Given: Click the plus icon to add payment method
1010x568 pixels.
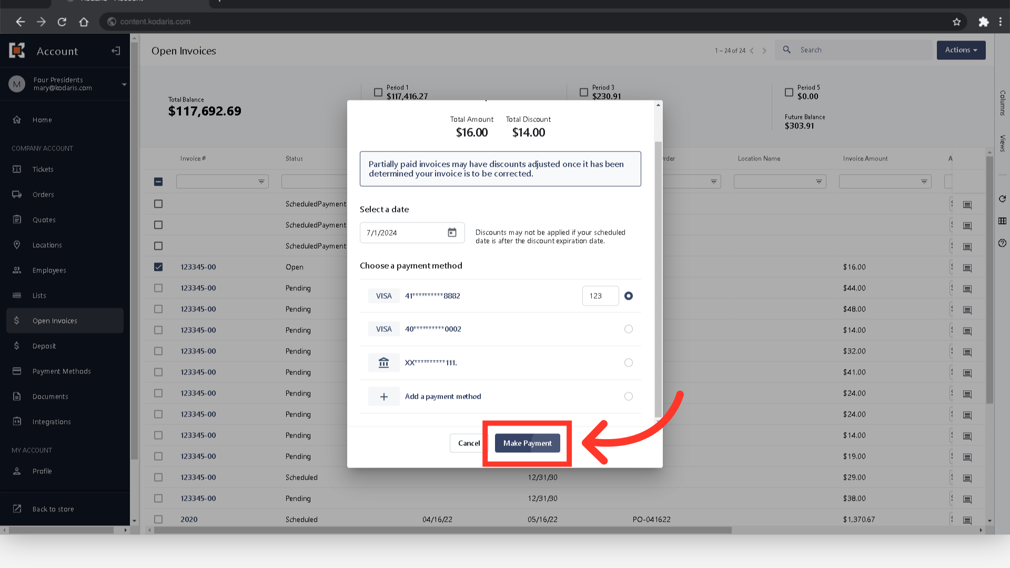Looking at the screenshot, I should 383,397.
